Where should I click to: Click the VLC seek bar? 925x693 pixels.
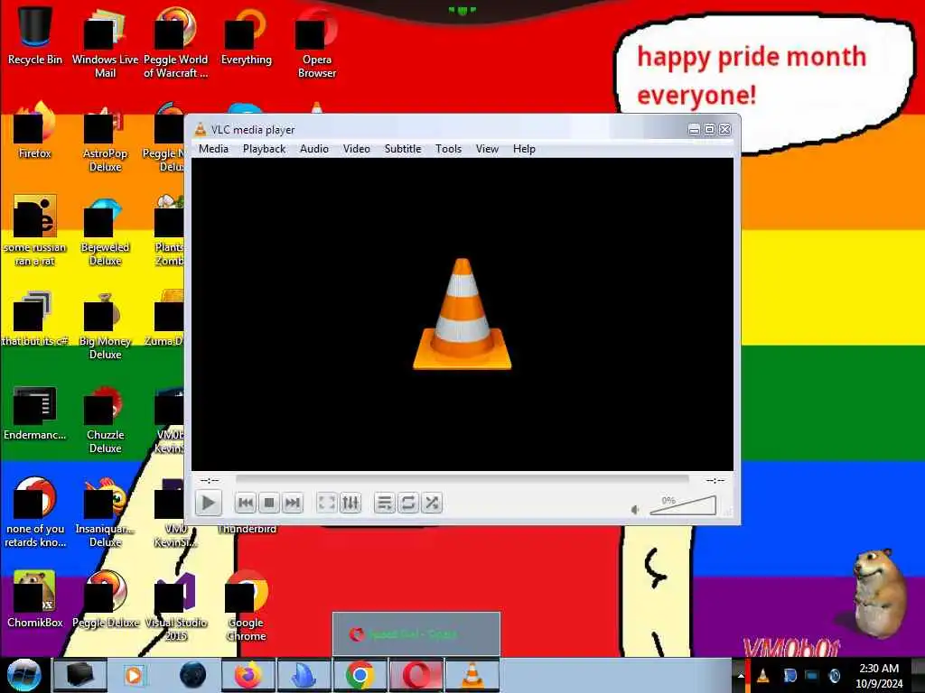462,480
